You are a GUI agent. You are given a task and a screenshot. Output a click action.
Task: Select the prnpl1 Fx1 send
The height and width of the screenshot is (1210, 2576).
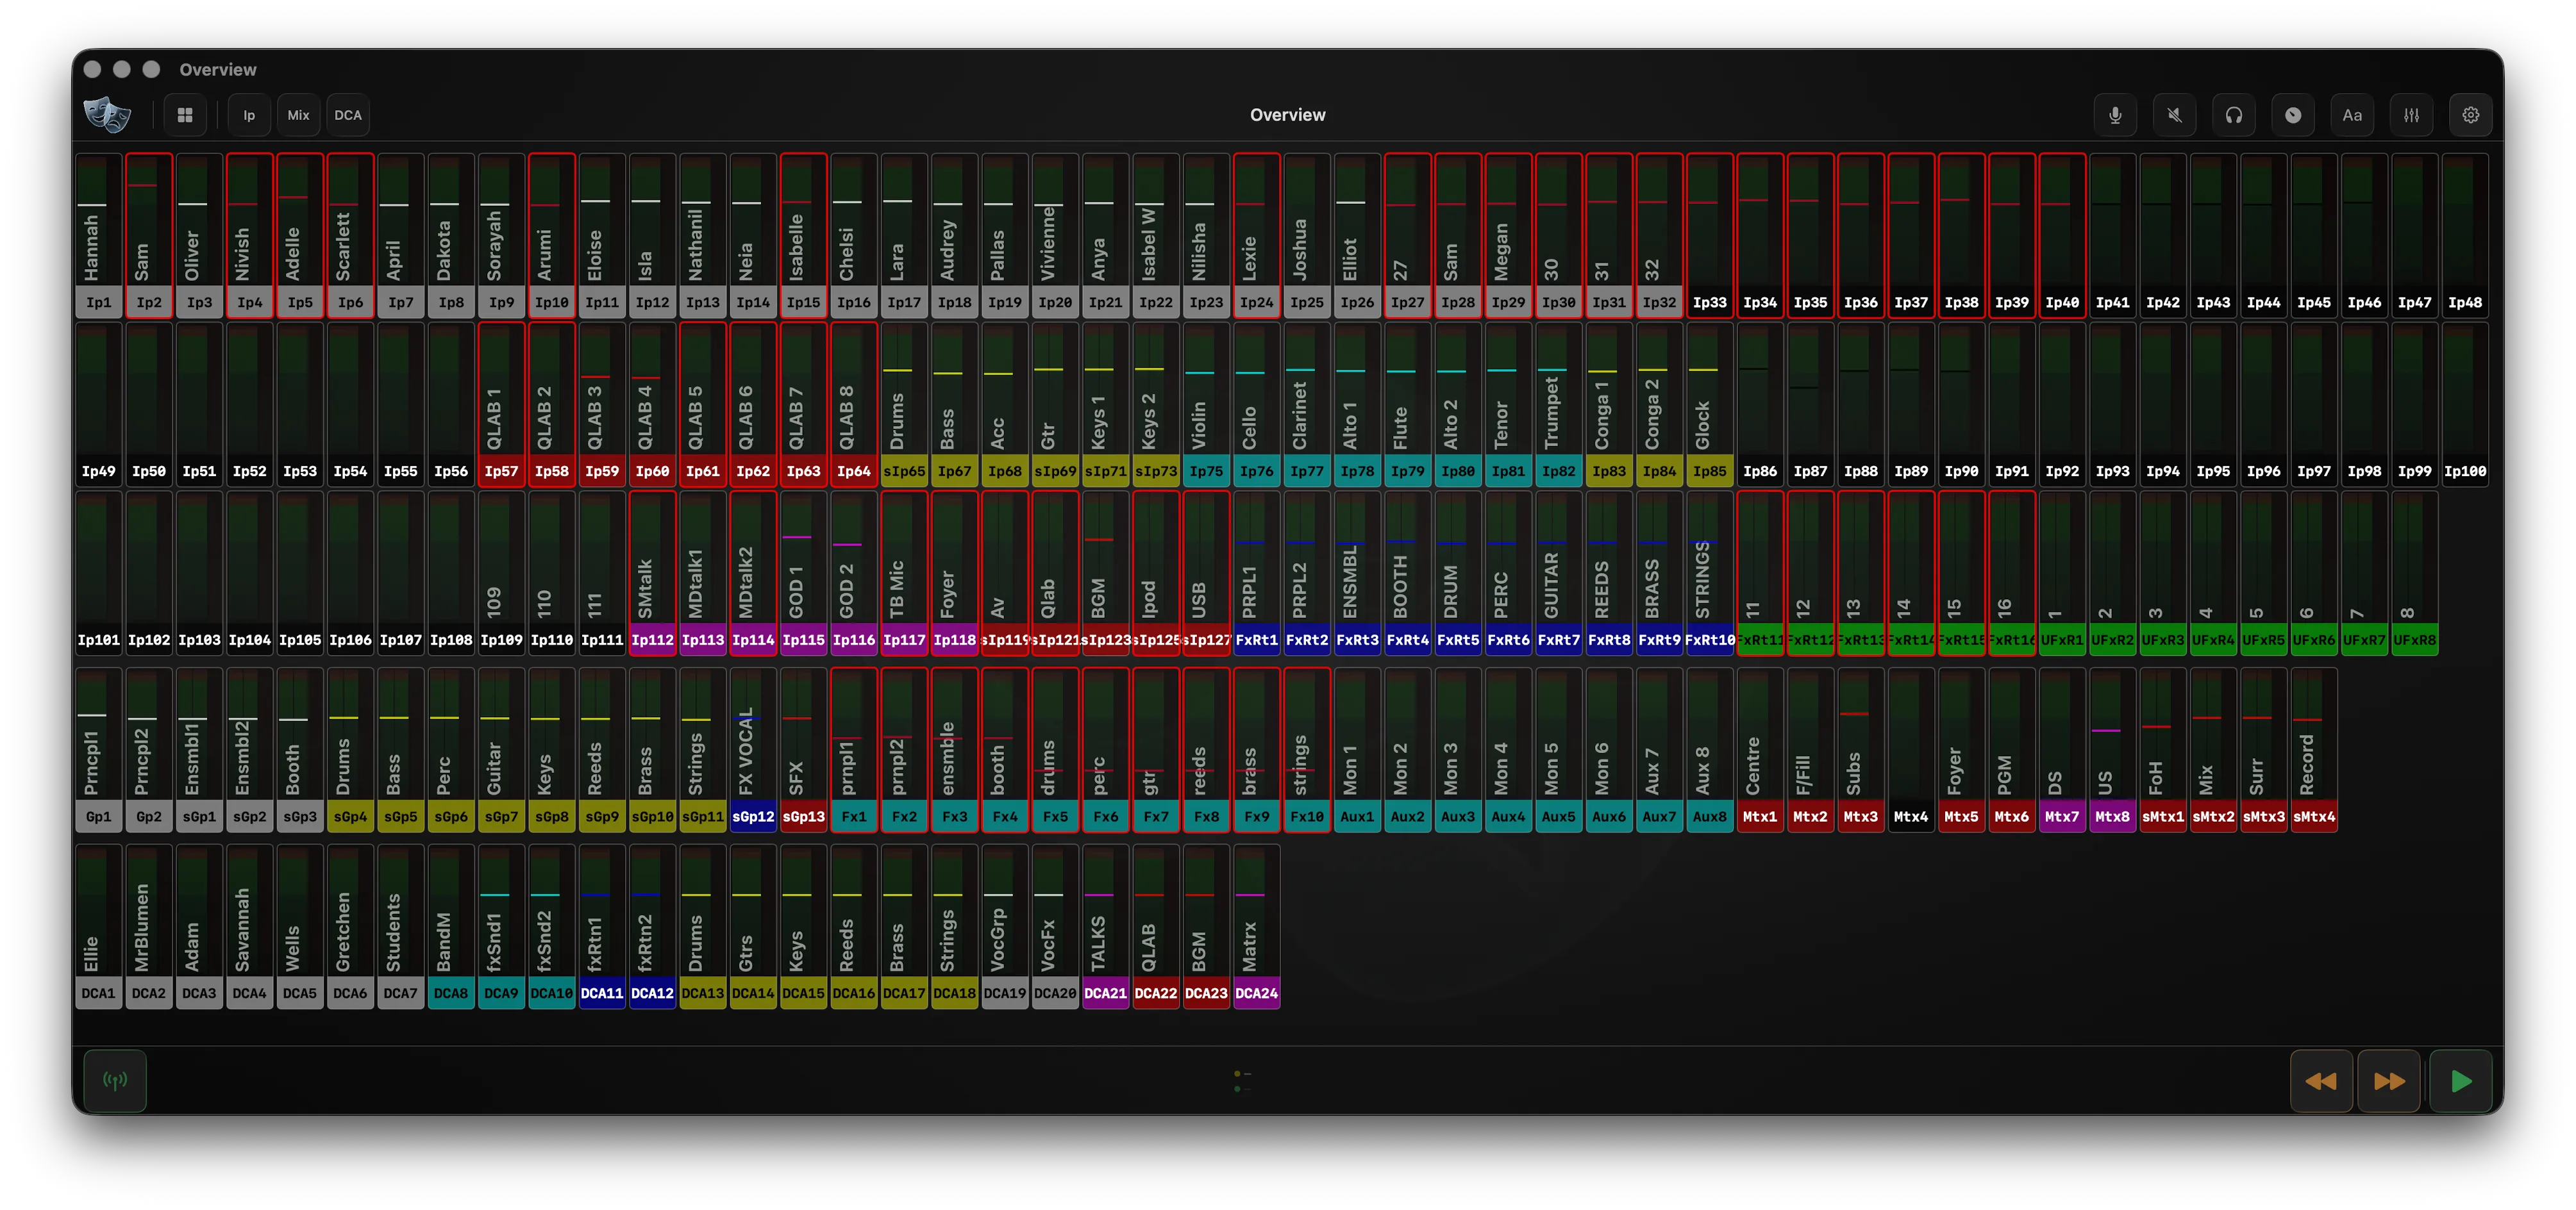(x=854, y=749)
